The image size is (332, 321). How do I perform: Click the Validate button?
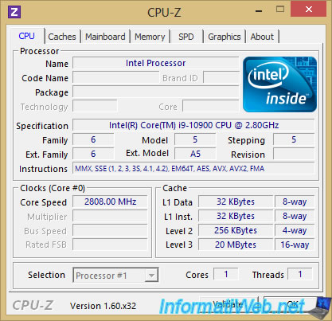pos(228,303)
